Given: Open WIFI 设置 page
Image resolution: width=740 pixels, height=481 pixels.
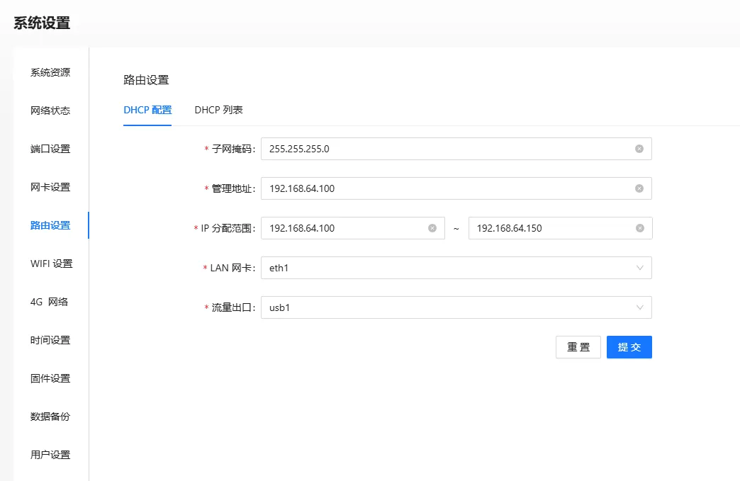Looking at the screenshot, I should click(51, 264).
